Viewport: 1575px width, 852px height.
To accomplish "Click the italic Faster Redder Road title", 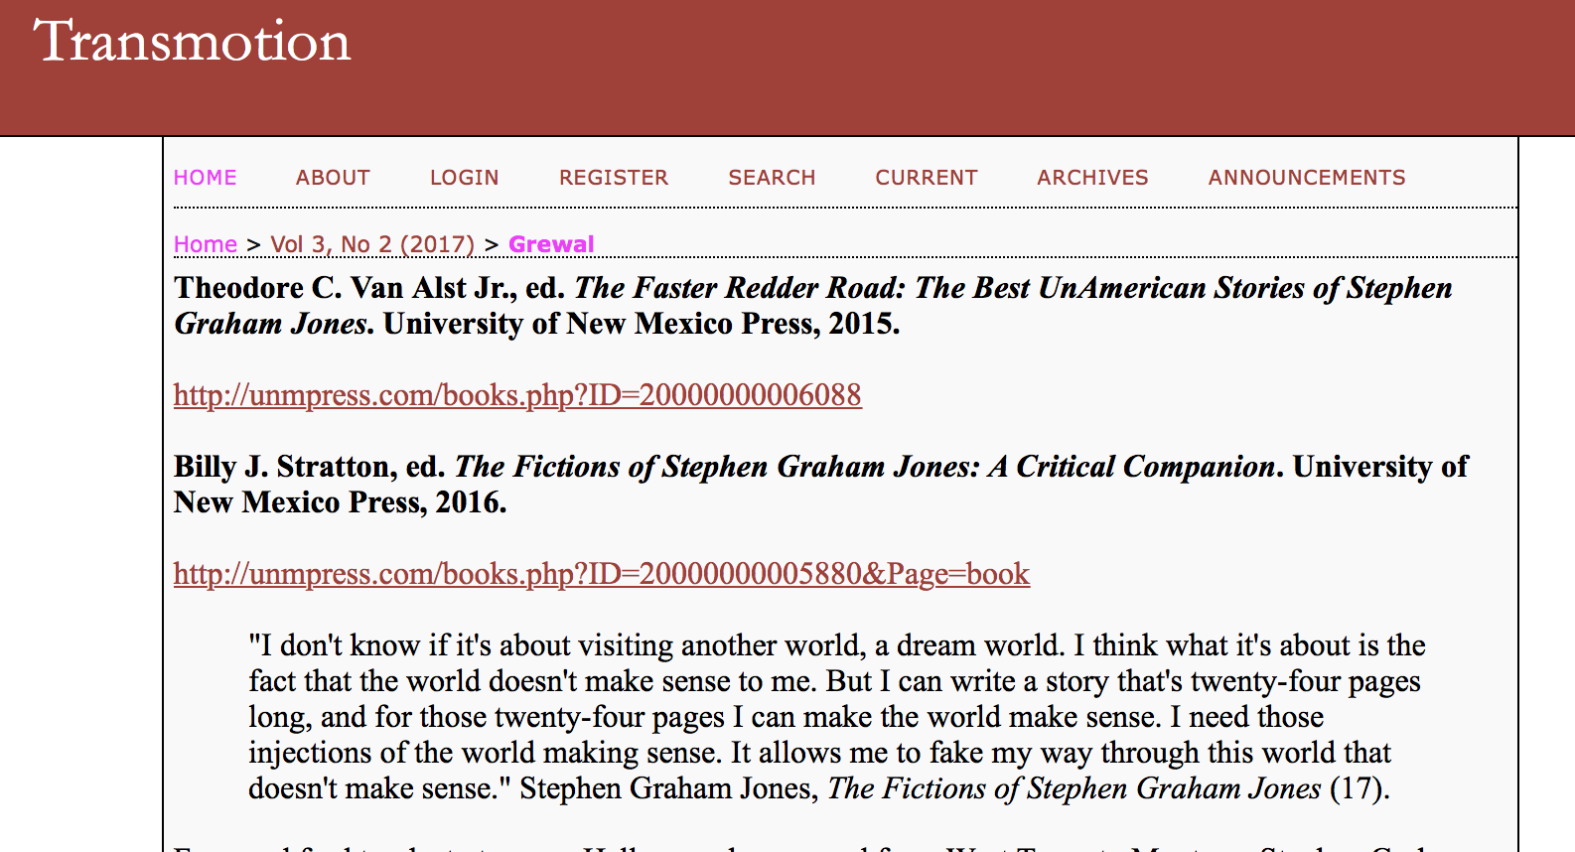I will (1013, 288).
